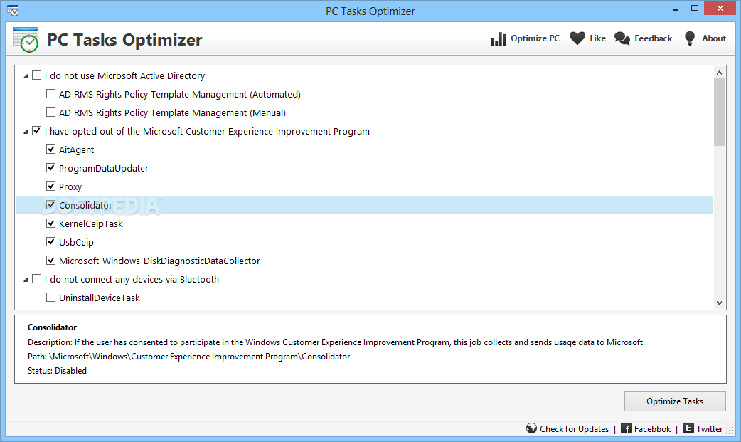Click the globe icon beside Check for Updates

click(532, 428)
